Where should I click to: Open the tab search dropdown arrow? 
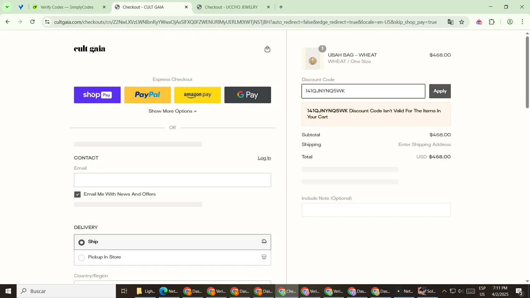7,7
